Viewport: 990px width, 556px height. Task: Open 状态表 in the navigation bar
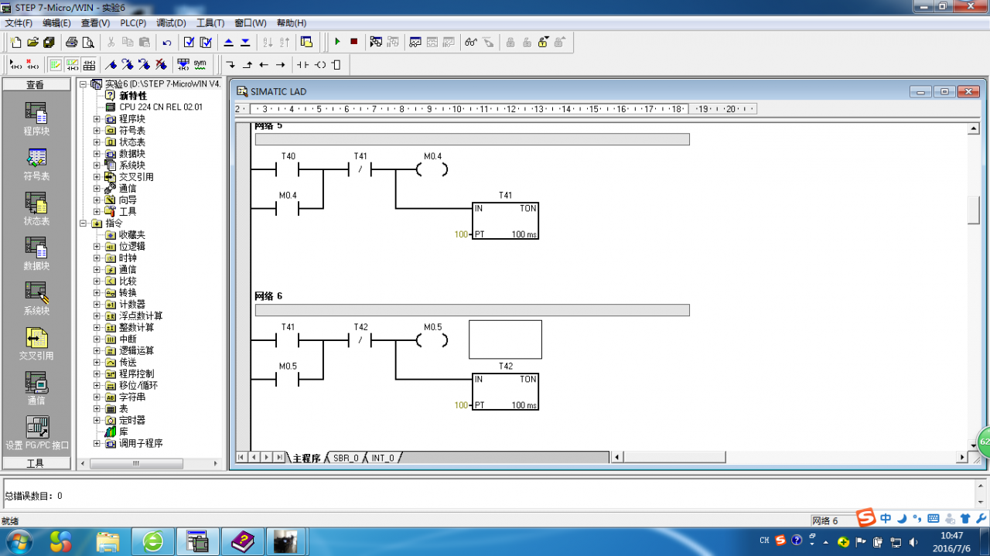pos(36,210)
